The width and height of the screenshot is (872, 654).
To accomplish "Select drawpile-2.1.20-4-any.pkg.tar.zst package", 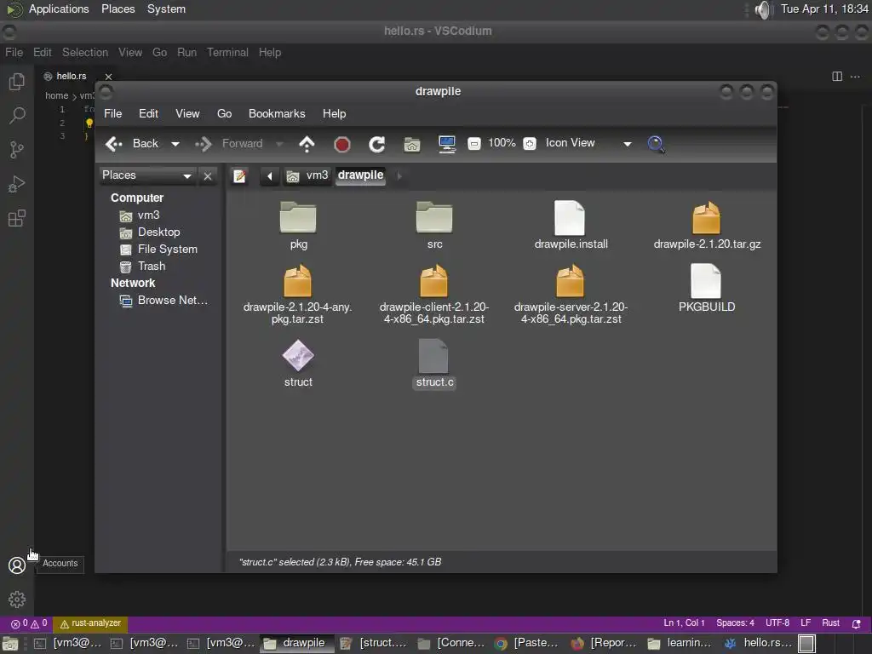I will pos(297,295).
